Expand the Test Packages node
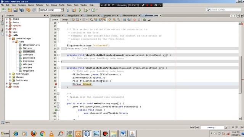This screenshot has height=137, width=244. coord(10,74)
